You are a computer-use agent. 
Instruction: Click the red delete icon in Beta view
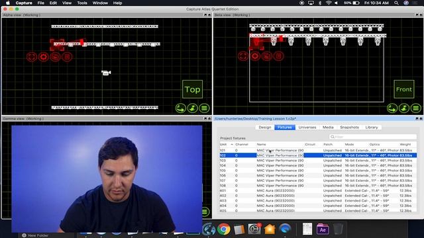pos(278,56)
